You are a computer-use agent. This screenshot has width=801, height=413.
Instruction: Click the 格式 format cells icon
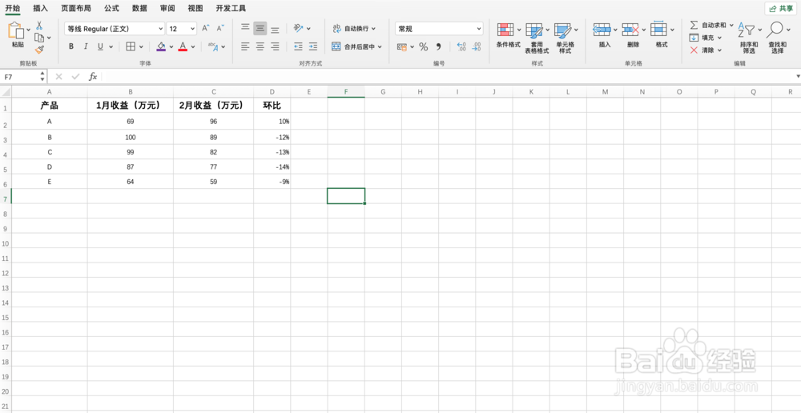point(658,29)
